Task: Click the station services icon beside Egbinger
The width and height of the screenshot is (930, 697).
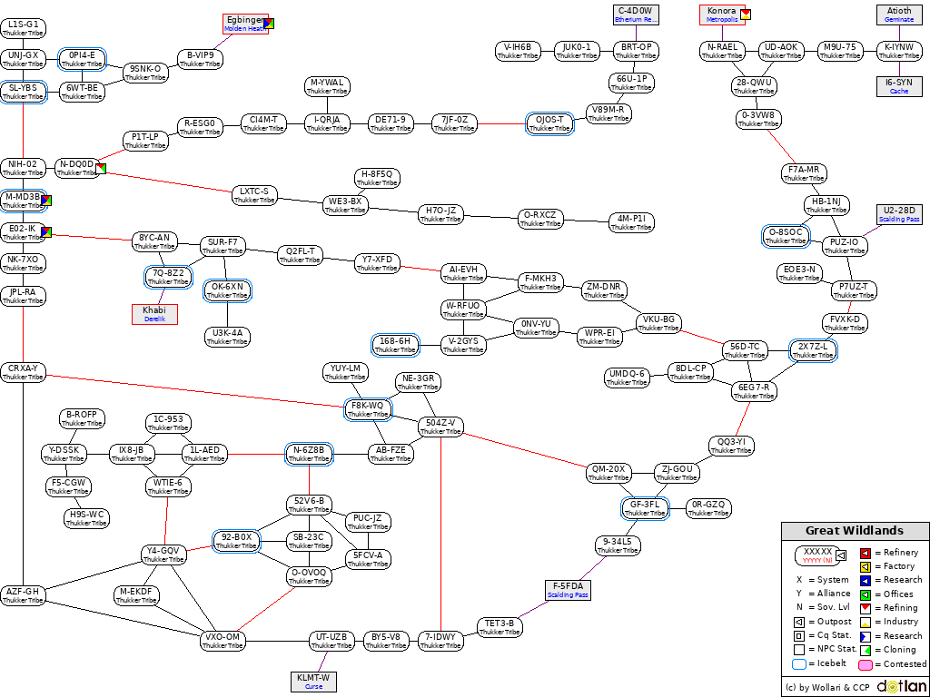Action: tap(268, 24)
